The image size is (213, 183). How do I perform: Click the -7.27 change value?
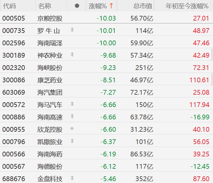click(108, 92)
